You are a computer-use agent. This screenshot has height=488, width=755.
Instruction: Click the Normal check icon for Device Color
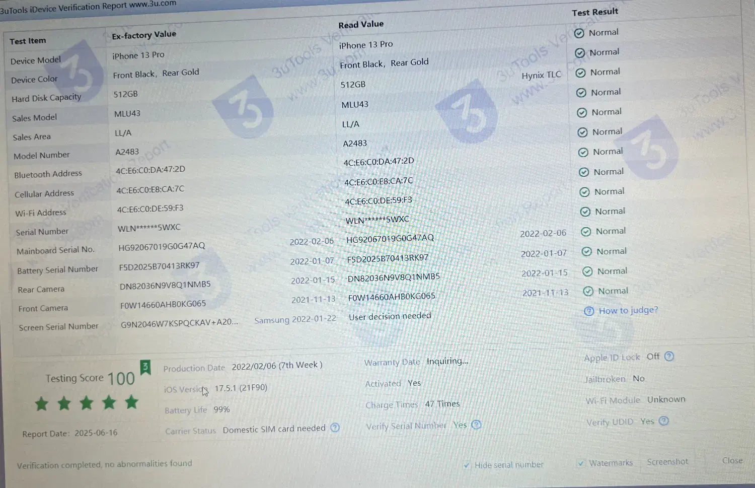pyautogui.click(x=580, y=53)
